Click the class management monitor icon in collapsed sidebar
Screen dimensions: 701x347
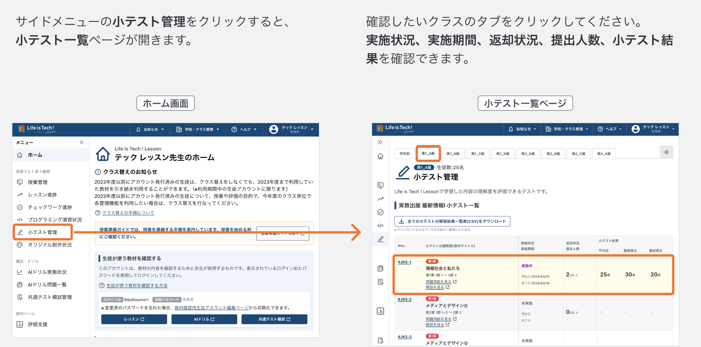point(381,185)
